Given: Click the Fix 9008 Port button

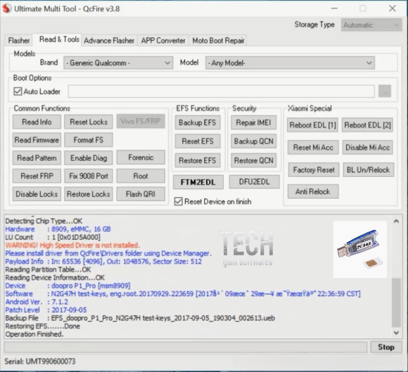Looking at the screenshot, I should click(x=88, y=176).
